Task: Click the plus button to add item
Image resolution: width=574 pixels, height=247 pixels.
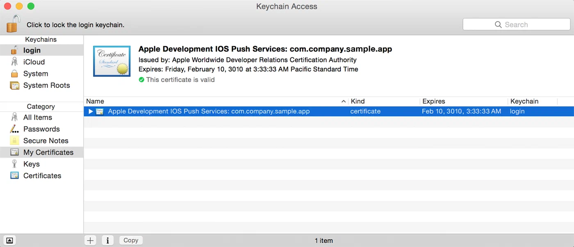Action: 90,240
